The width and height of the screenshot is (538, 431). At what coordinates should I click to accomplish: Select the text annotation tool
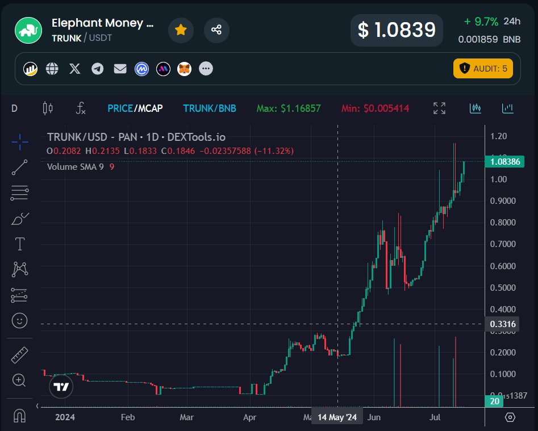point(19,244)
